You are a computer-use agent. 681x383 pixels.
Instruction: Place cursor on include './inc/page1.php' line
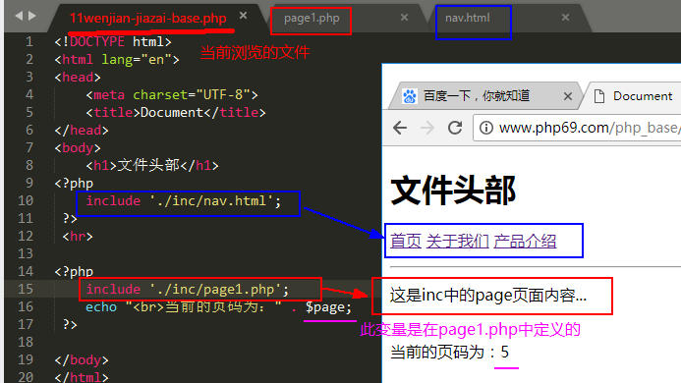(187, 289)
